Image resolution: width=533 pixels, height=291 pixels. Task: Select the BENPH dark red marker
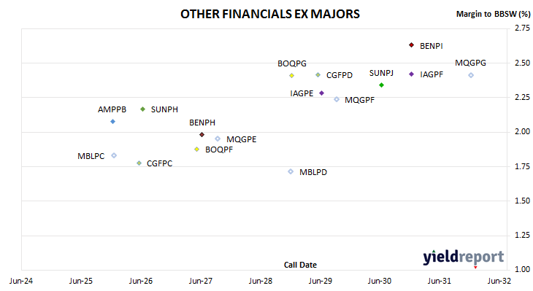click(x=202, y=135)
